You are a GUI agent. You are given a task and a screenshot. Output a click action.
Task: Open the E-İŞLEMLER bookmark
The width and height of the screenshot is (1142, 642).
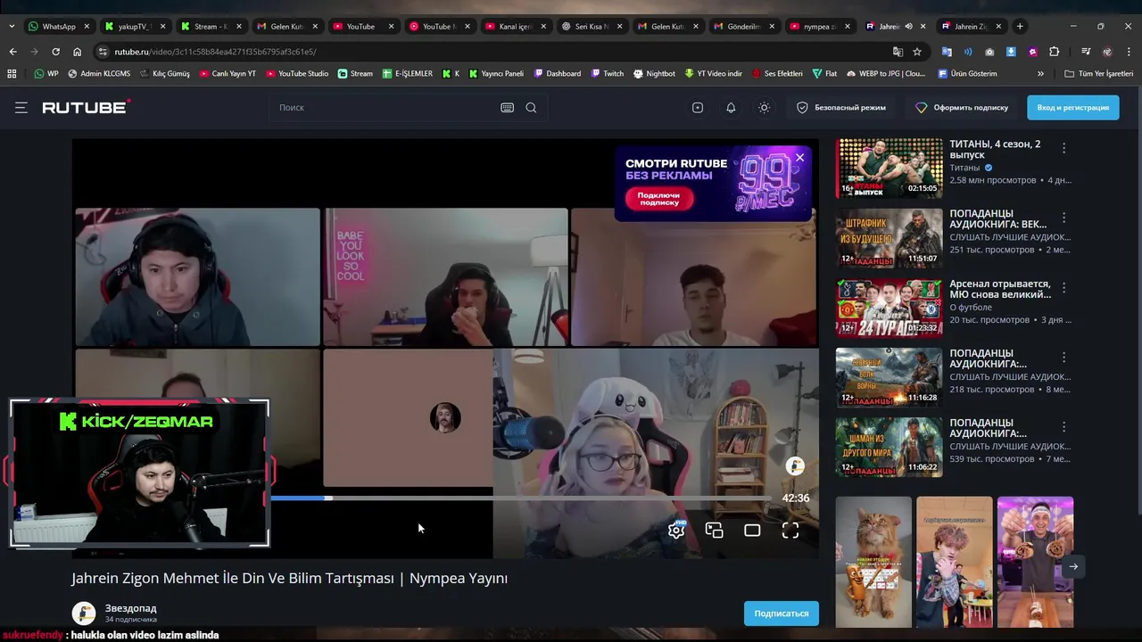point(407,74)
